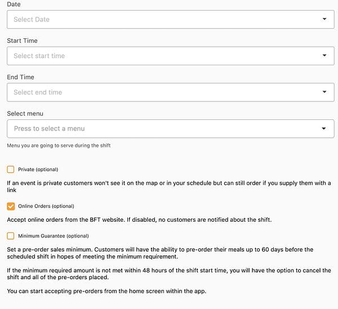Open the Date dropdown arrow
Image resolution: width=338 pixels, height=309 pixels.
point(324,19)
